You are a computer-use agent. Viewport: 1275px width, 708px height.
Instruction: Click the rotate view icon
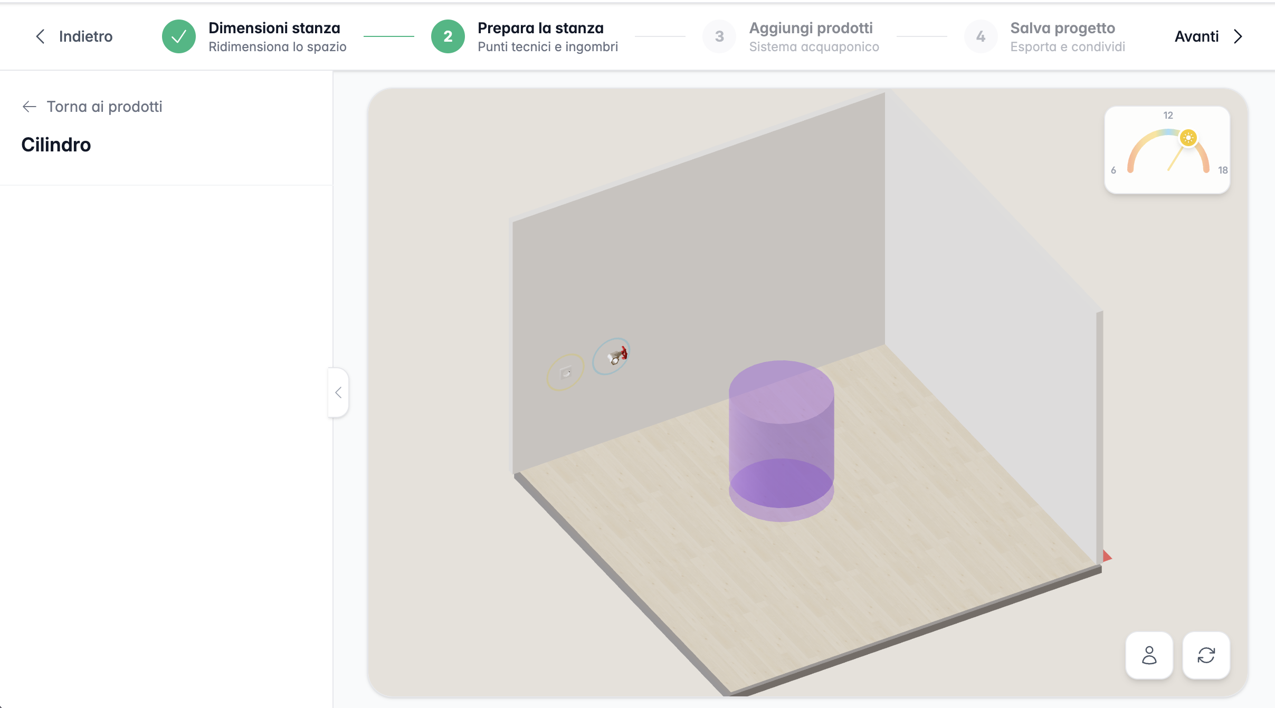click(1207, 656)
